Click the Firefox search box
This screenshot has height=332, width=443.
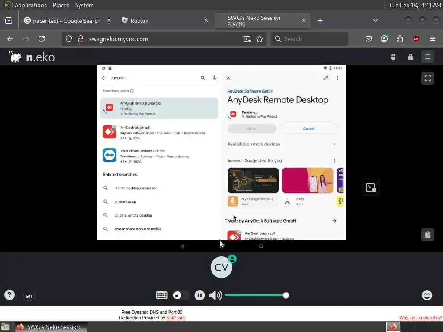coord(309,39)
